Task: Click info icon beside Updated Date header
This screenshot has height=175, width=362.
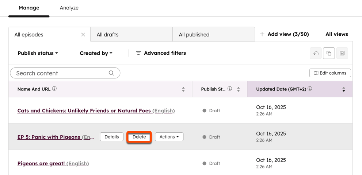Action: [x=310, y=89]
